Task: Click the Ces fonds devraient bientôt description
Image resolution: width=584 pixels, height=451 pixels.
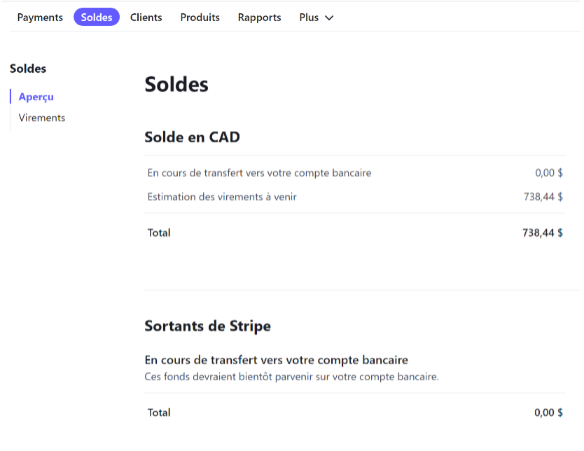Action: point(291,377)
